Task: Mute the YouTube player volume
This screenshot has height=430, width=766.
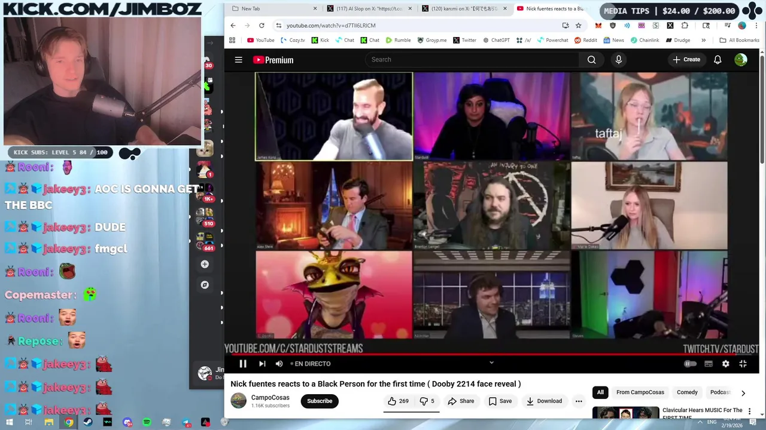Action: tap(279, 364)
